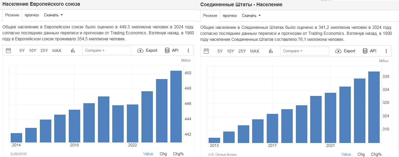
Task: Set US chart range to 25Y
Action: [x=242, y=51]
